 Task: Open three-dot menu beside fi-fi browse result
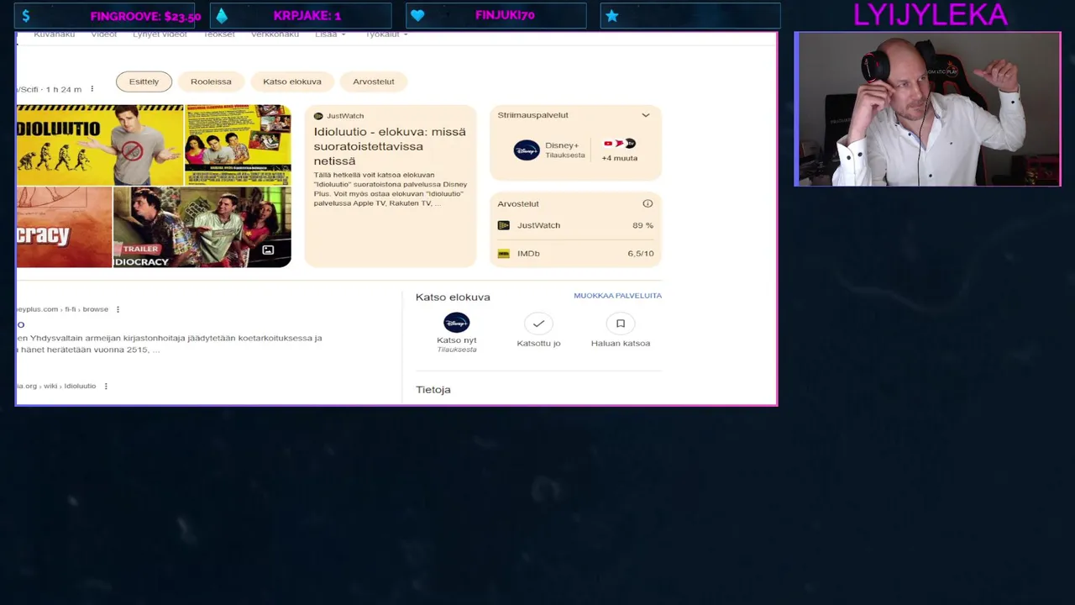[118, 309]
